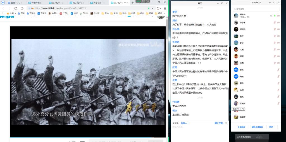Click the browser back arrow
286x142 pixels.
pyautogui.click(x=3, y=8)
